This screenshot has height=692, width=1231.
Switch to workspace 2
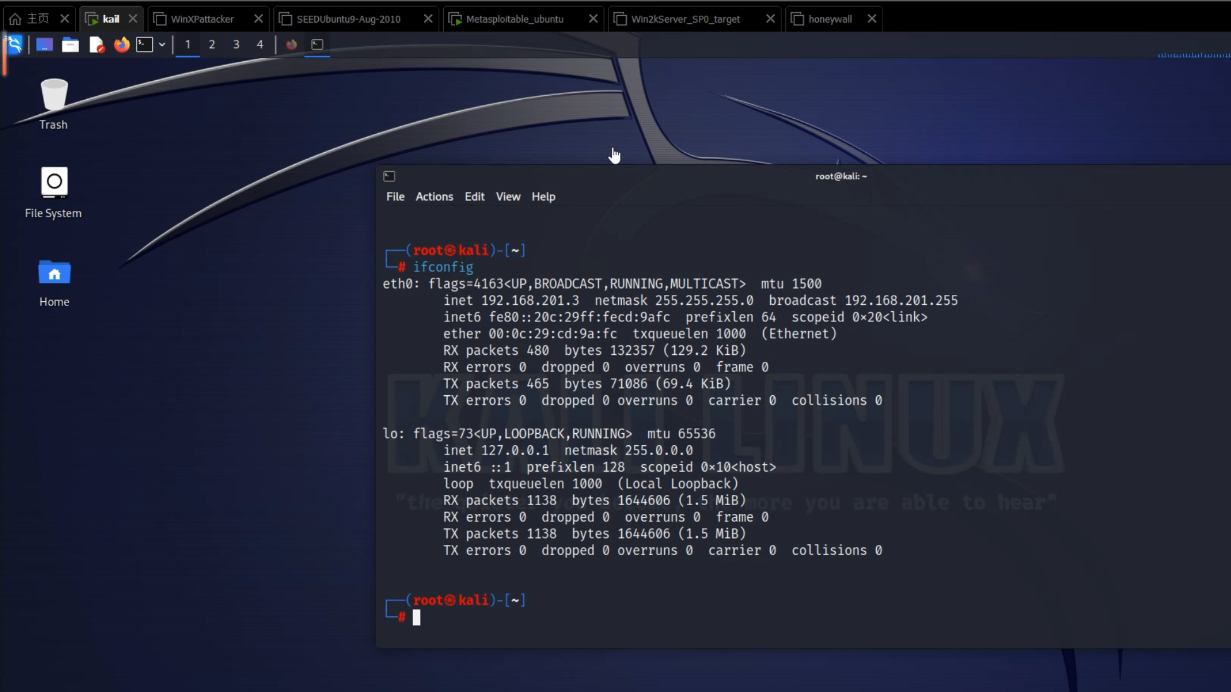click(211, 44)
